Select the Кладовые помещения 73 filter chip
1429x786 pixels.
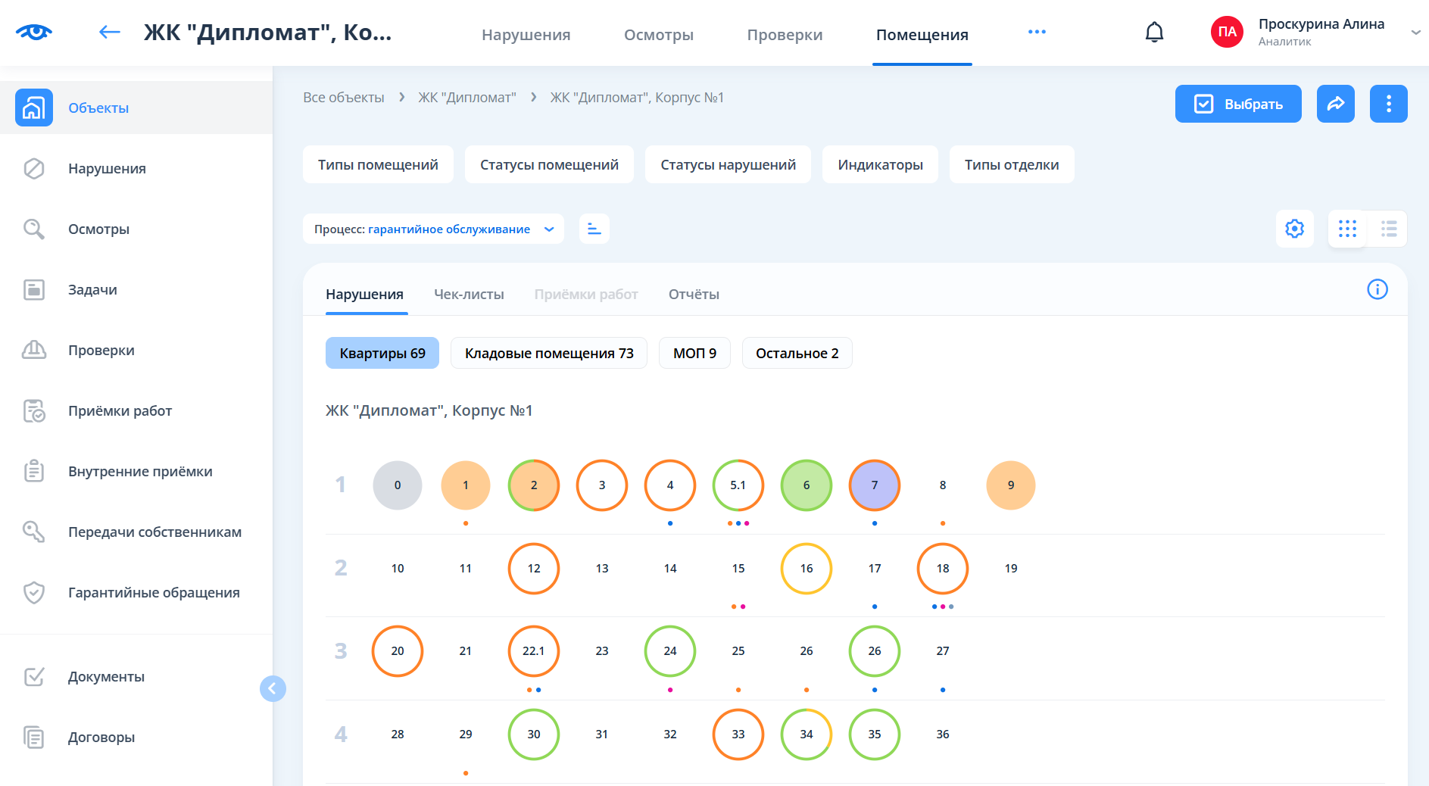(548, 353)
